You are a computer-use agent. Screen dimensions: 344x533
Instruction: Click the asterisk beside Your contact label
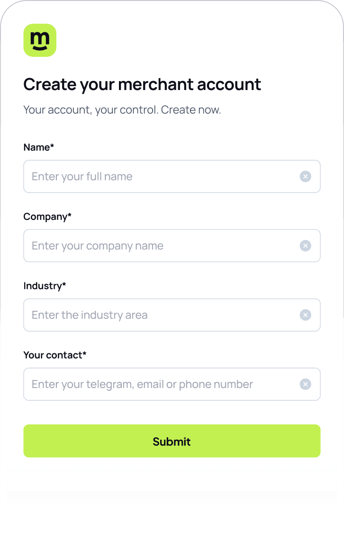pyautogui.click(x=85, y=353)
